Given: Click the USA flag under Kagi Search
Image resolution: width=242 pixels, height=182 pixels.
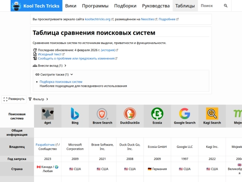Looking at the screenshot, I should 208,169.
